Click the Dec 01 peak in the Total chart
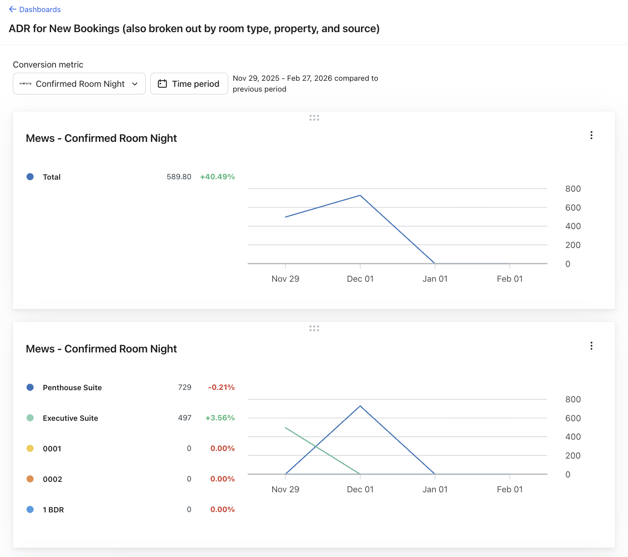 (360, 195)
